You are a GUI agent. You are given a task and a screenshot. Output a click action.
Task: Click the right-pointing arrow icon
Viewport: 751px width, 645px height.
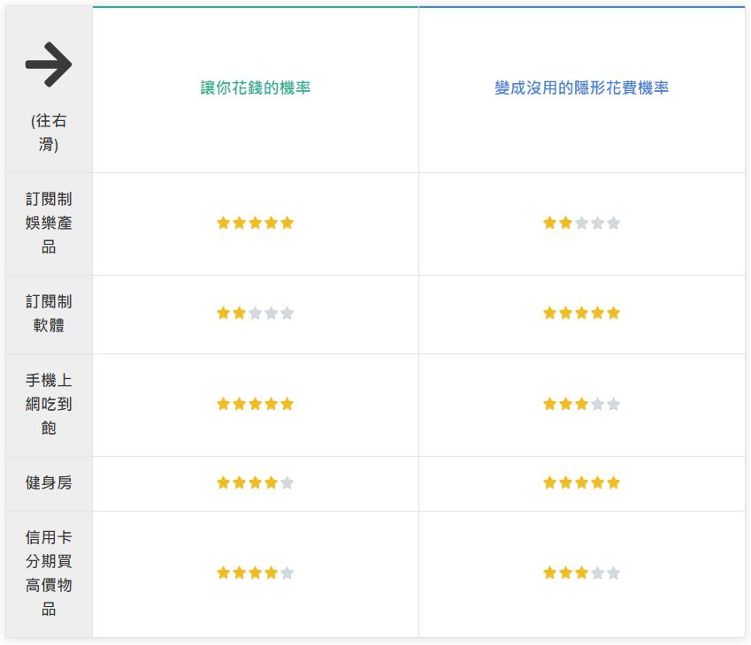click(49, 64)
